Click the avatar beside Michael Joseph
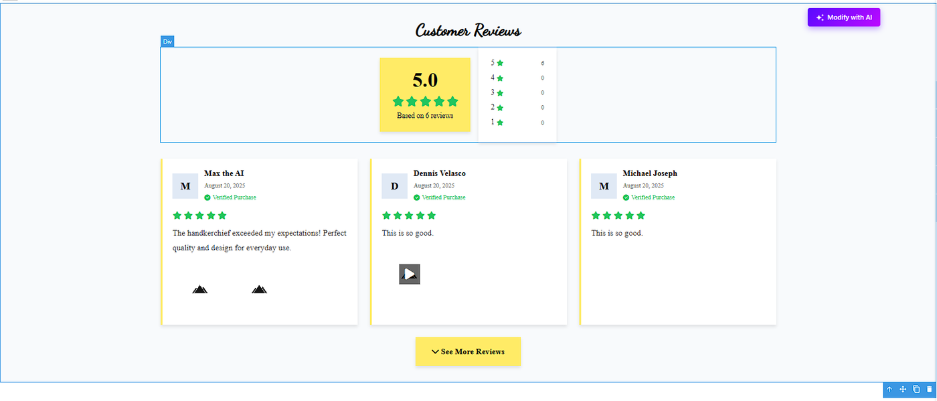Image resolution: width=937 pixels, height=401 pixels. 604,186
